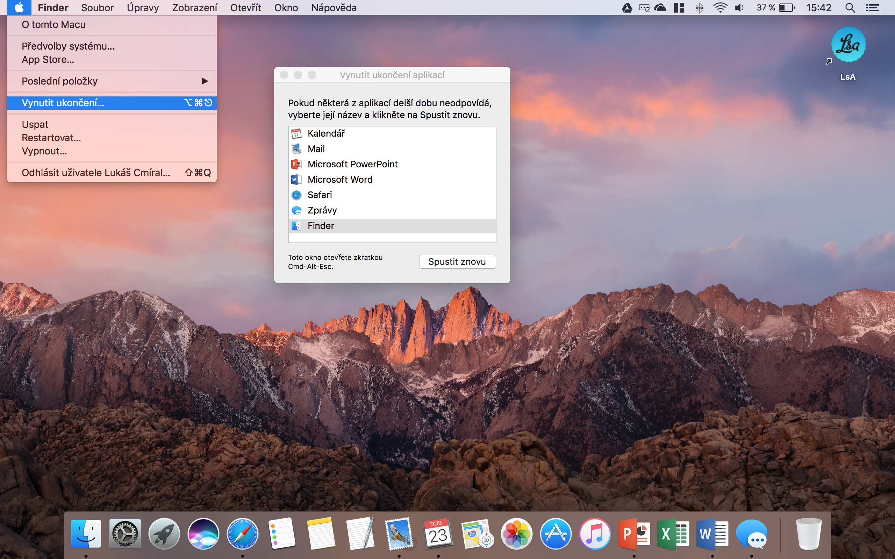Open the Wi-Fi status menu
Viewport: 895px width, 559px height.
pos(720,8)
